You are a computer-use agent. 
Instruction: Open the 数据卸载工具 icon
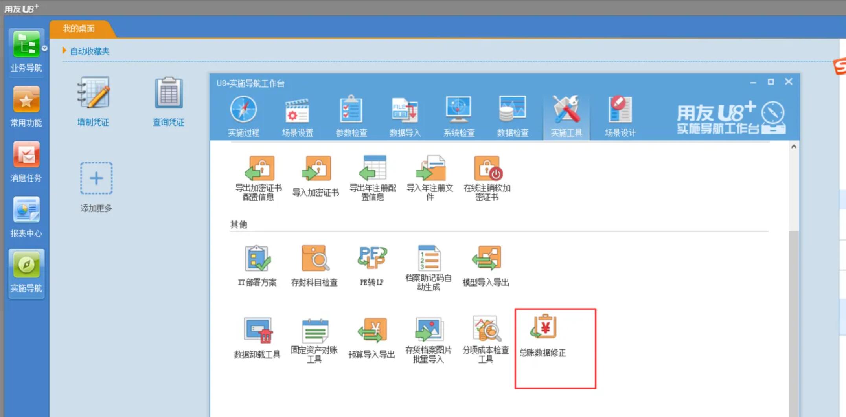[257, 338]
